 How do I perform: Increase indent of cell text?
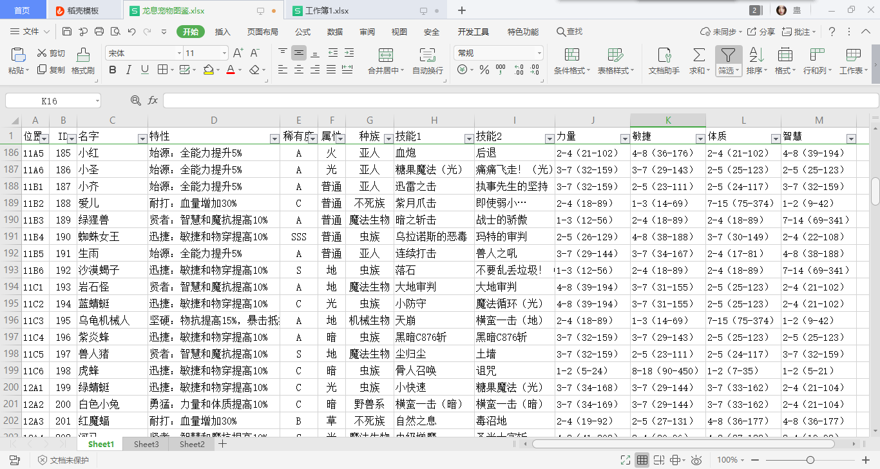point(349,53)
